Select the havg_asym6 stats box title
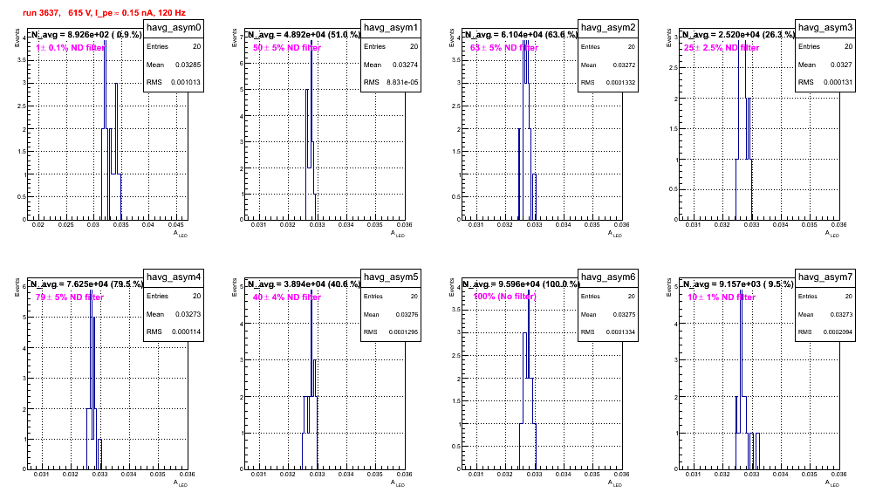Viewport: 869px width, 499px height. pos(608,277)
